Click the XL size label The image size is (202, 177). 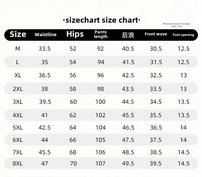[18, 75]
